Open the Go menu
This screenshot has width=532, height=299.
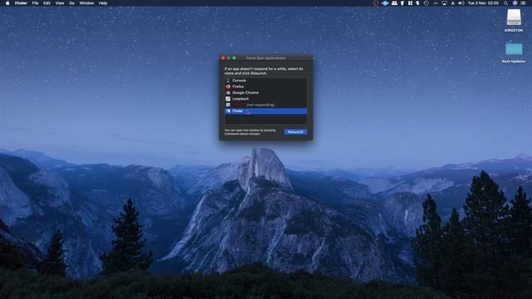click(71, 3)
